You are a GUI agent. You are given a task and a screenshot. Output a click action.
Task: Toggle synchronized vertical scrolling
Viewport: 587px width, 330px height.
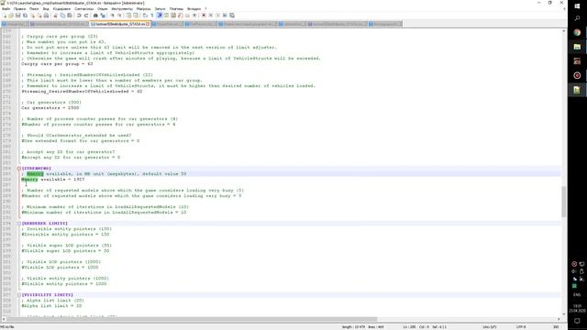128,16
